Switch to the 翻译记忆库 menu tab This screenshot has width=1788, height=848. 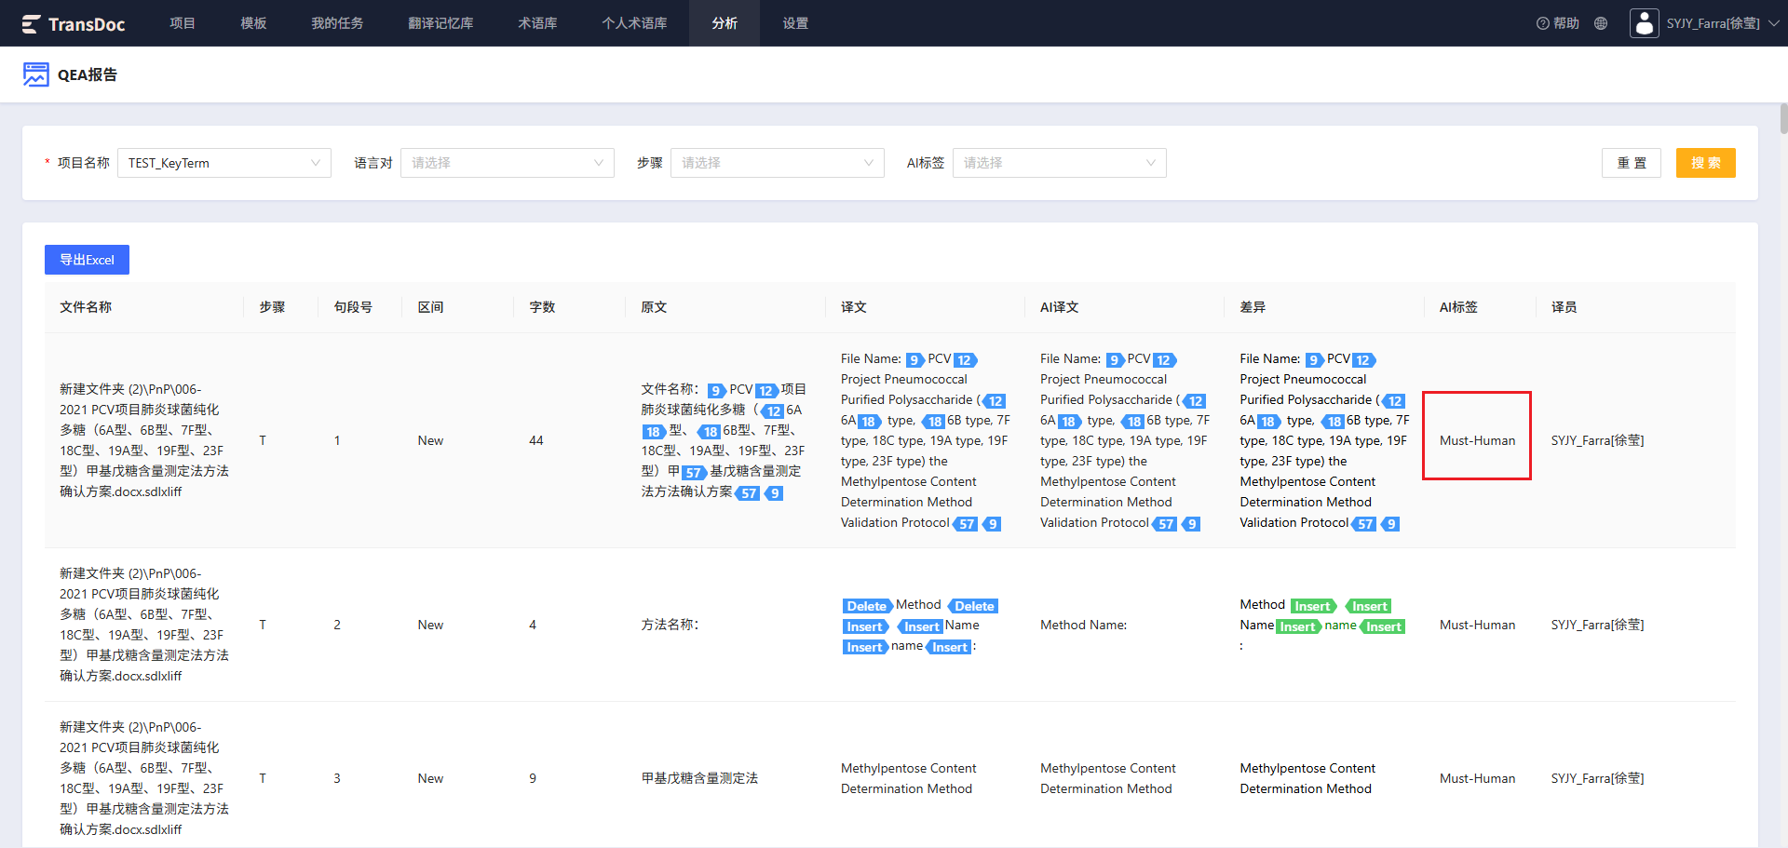point(440,23)
